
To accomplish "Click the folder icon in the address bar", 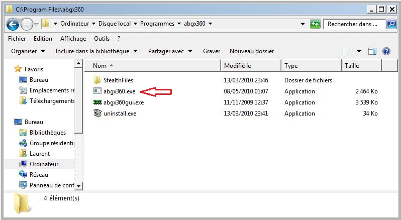I will pos(45,24).
